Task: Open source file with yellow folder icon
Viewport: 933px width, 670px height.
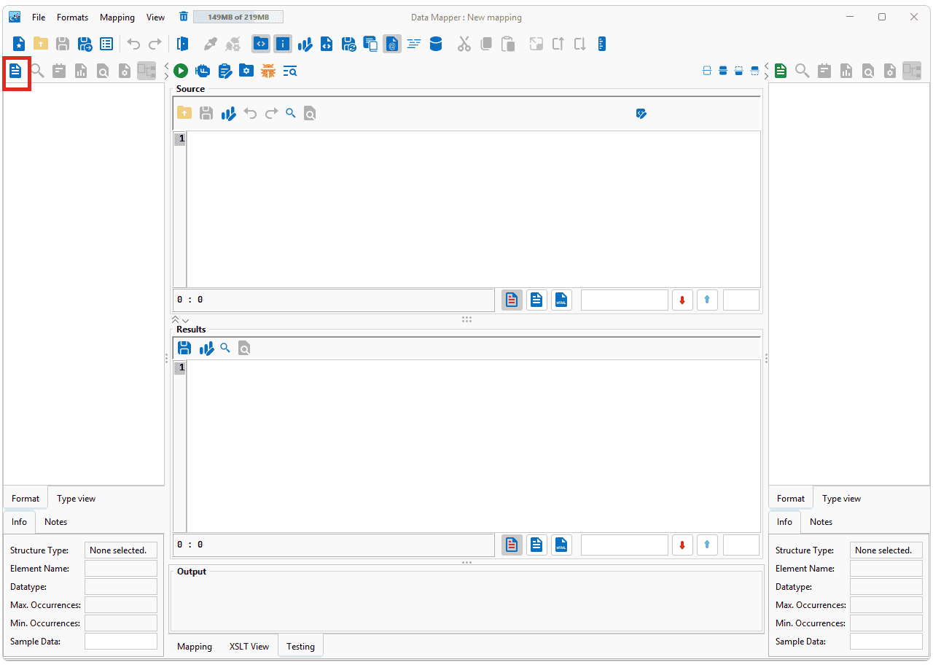Action: [x=184, y=113]
